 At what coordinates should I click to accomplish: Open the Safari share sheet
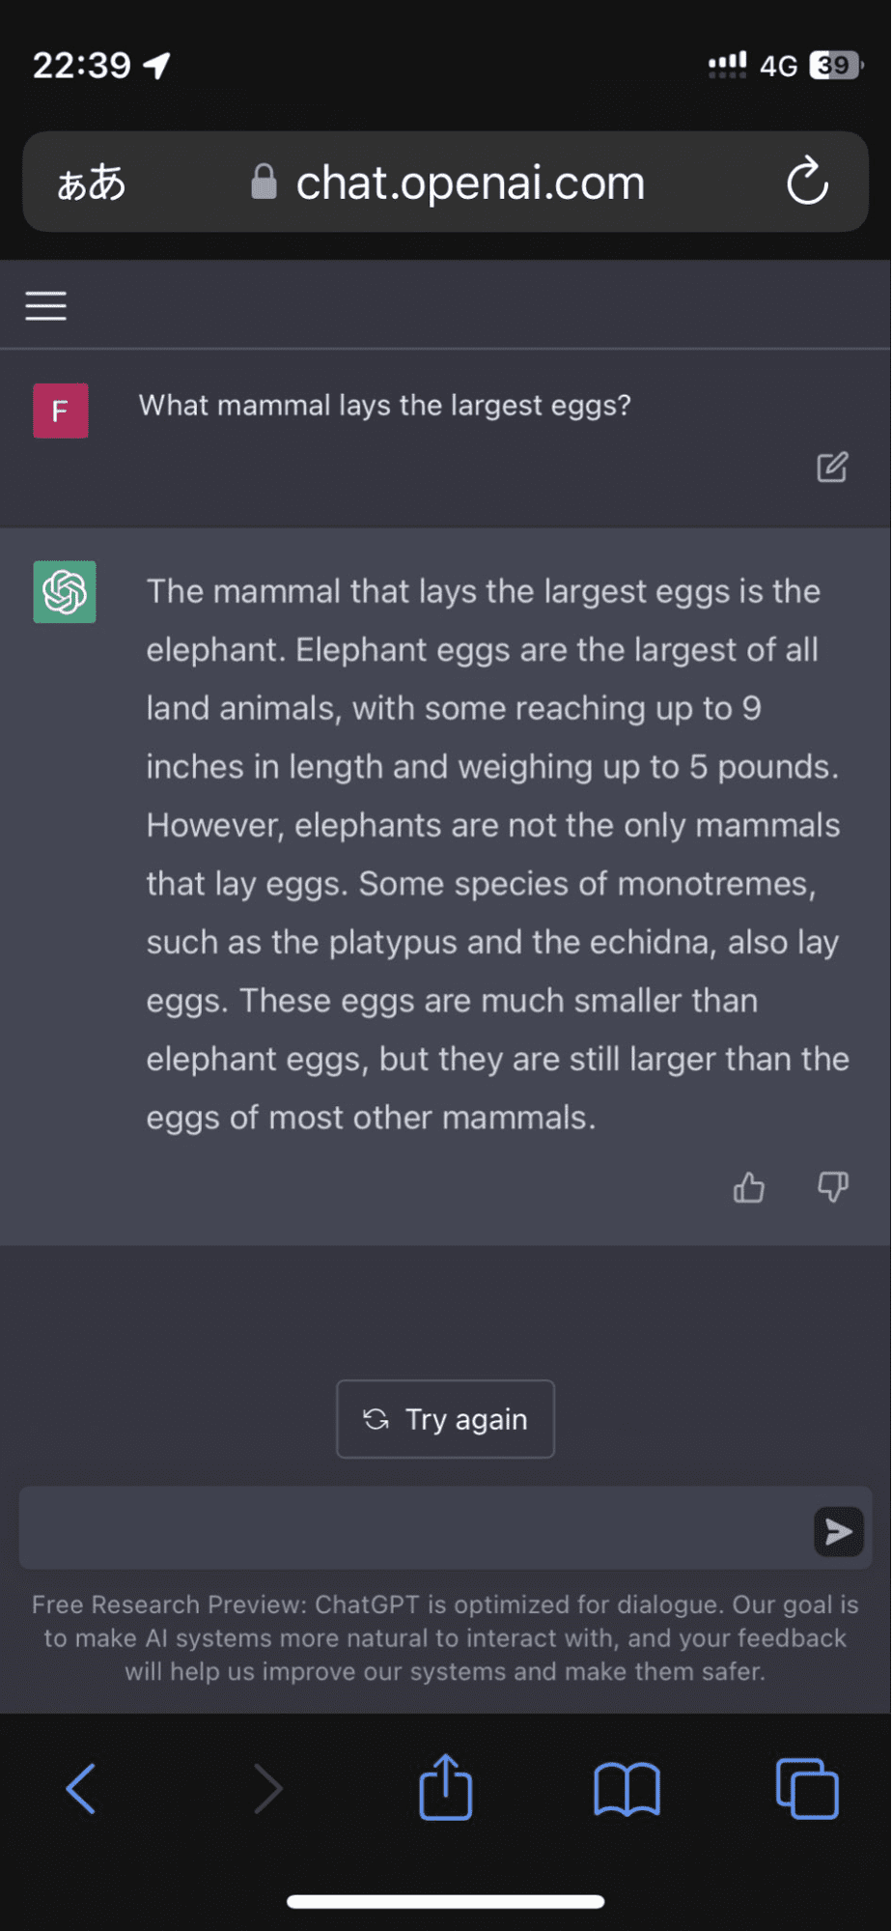pyautogui.click(x=446, y=1787)
